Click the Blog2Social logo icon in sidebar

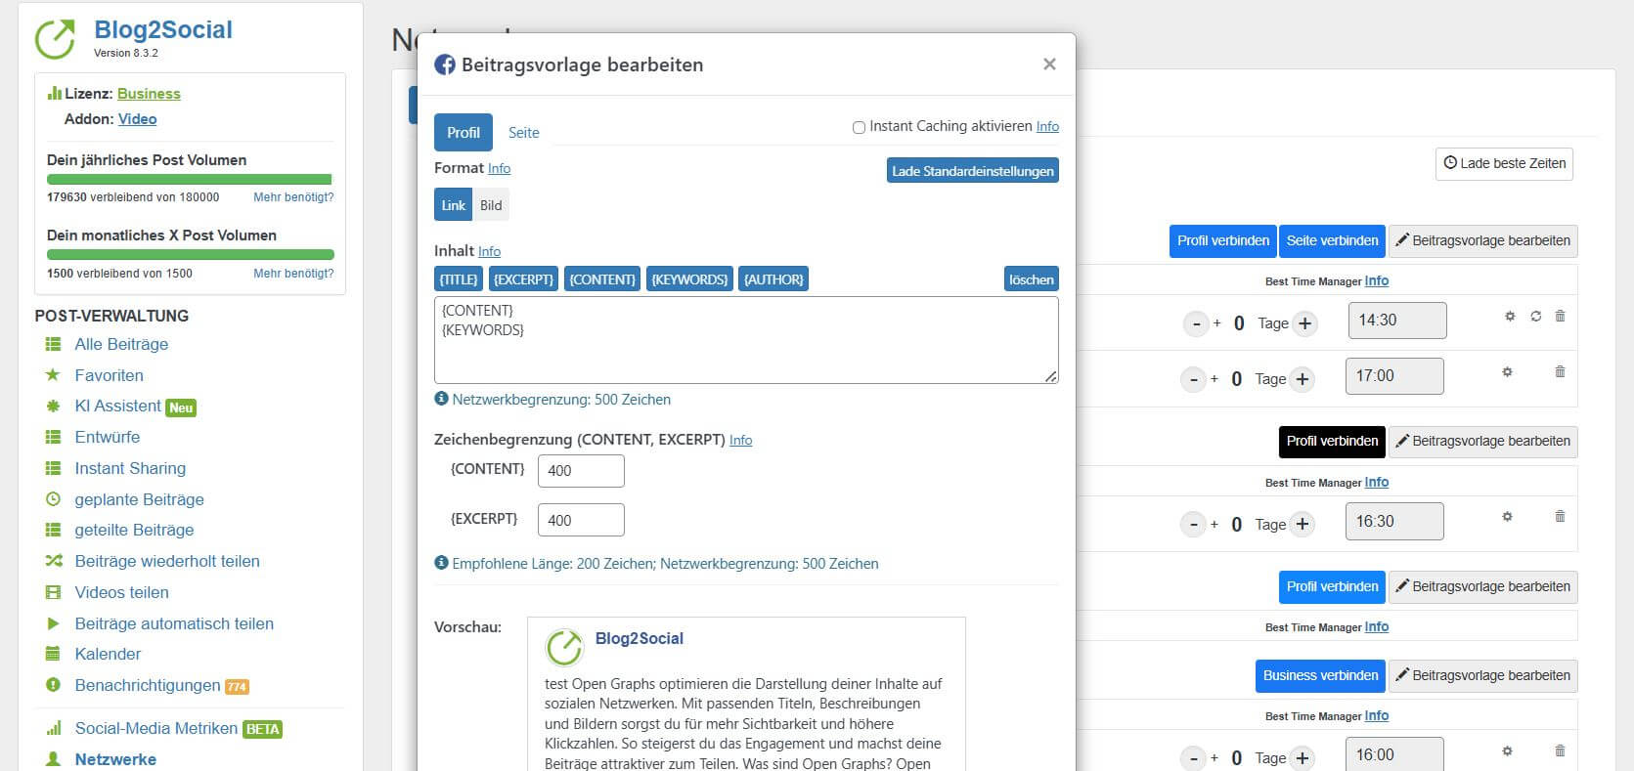click(55, 39)
